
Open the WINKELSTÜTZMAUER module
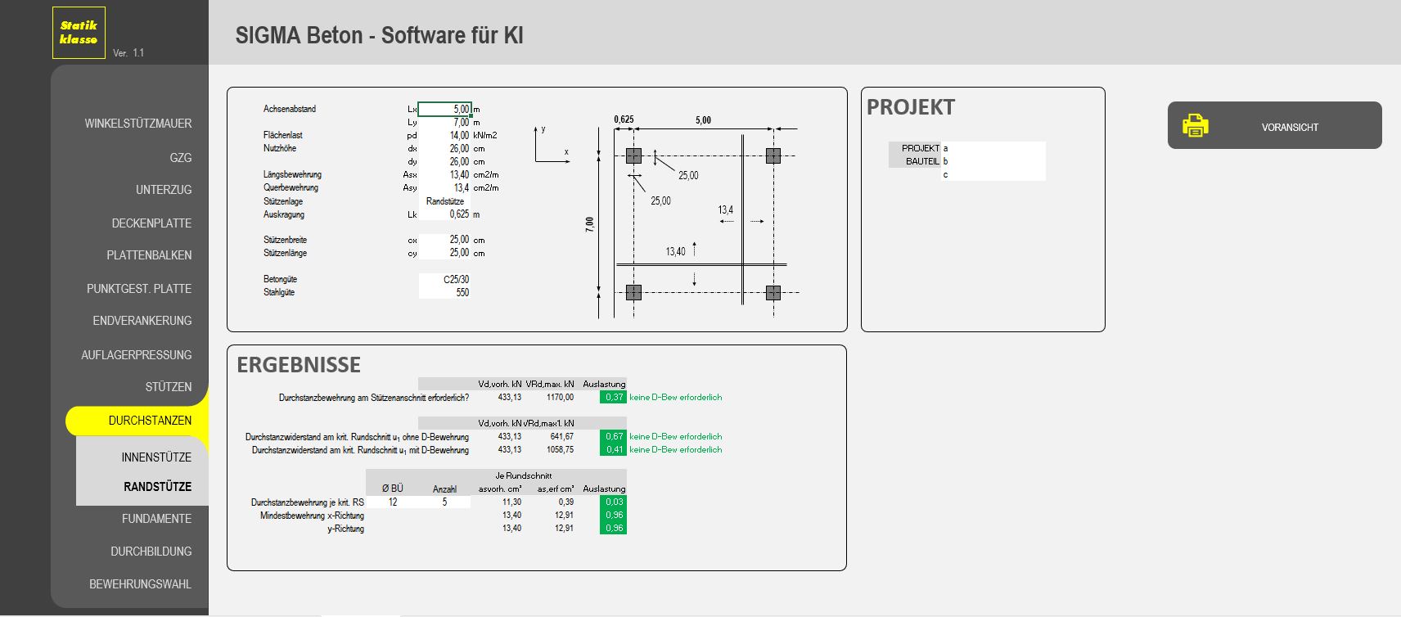click(137, 124)
